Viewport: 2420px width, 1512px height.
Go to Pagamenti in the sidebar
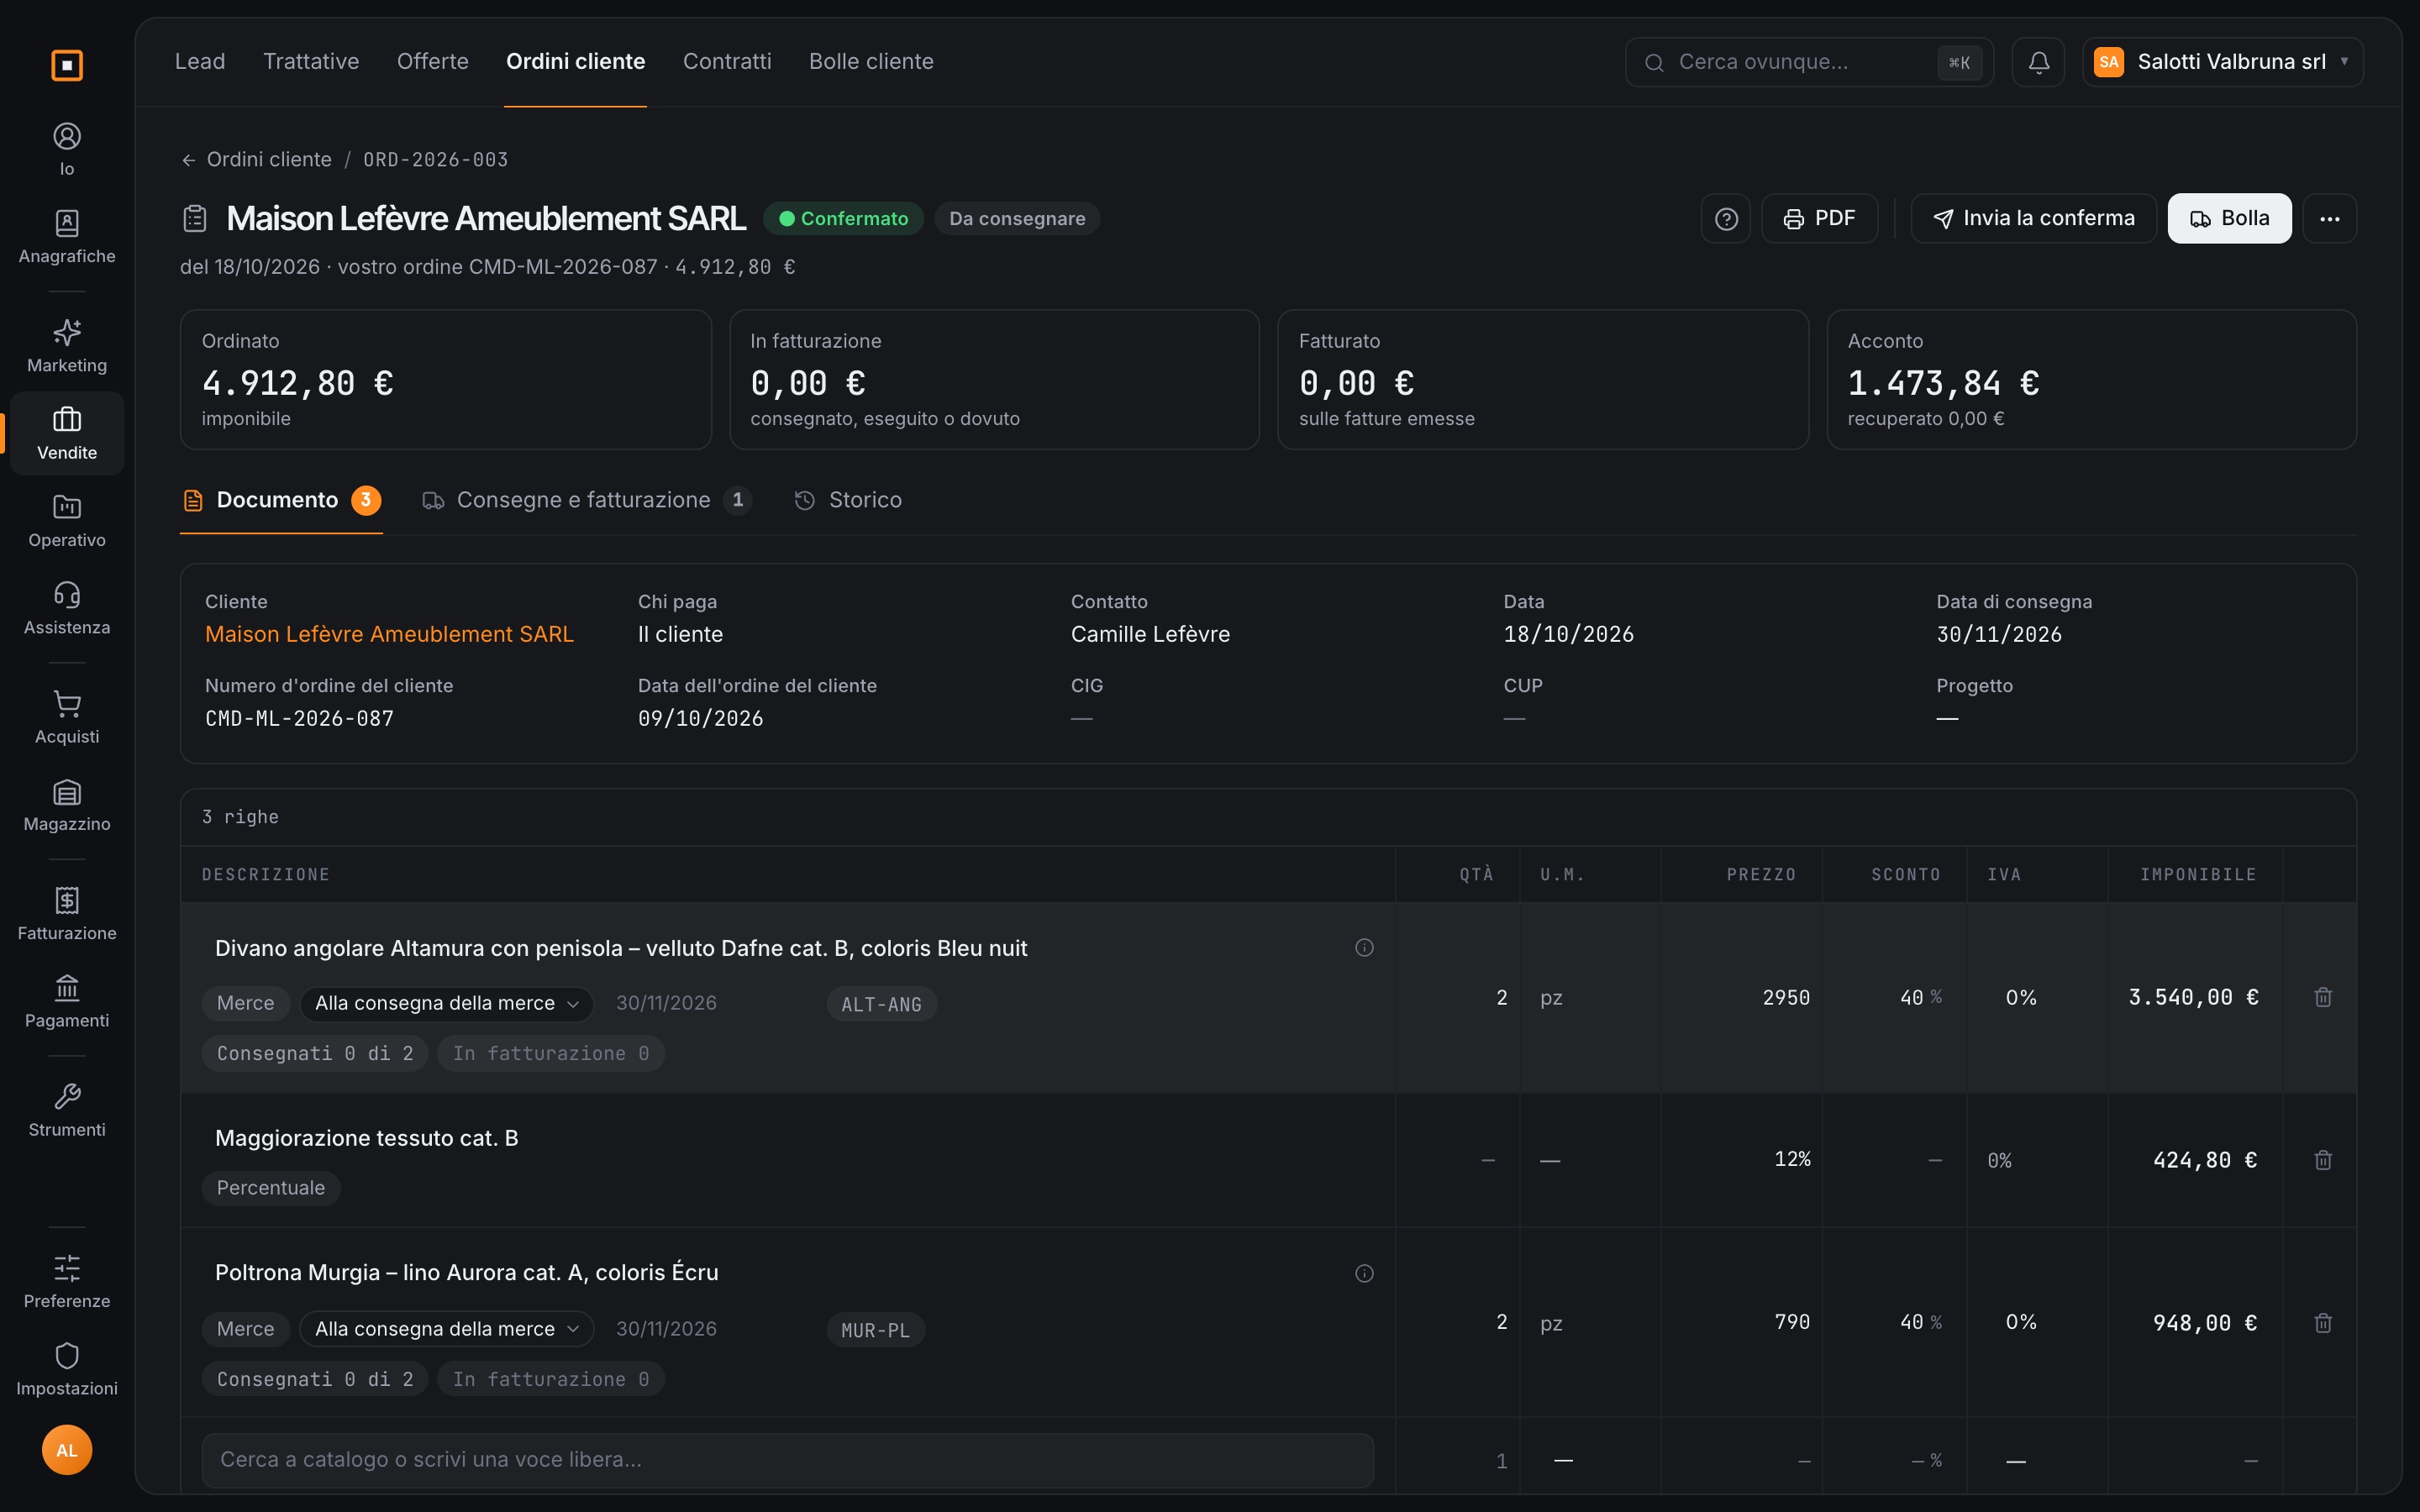pos(67,1000)
